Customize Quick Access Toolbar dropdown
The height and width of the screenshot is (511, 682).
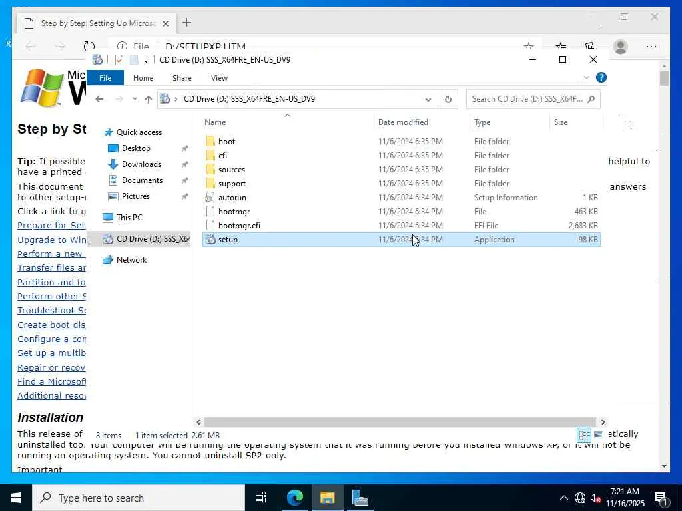pos(146,60)
